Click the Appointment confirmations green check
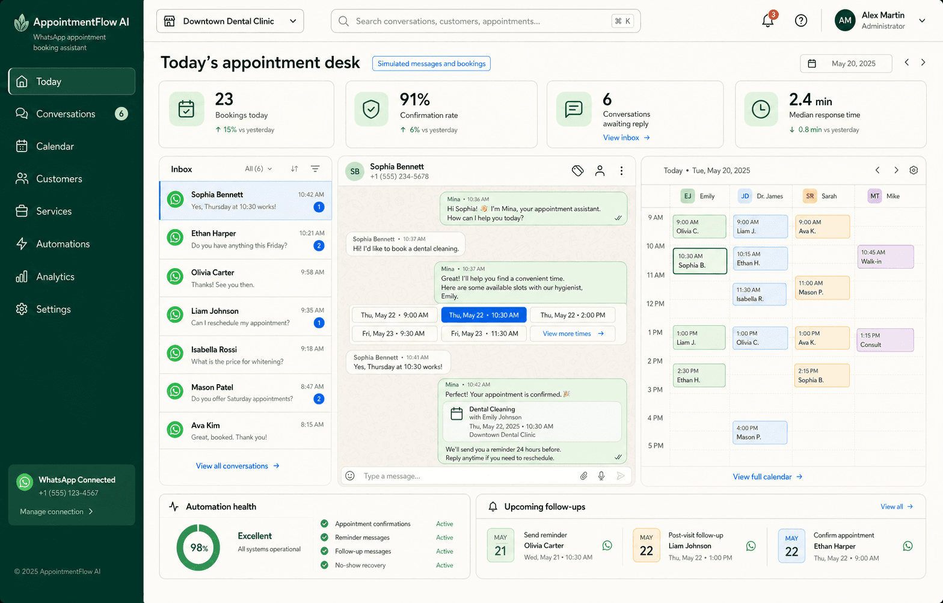The height and width of the screenshot is (603, 943). coord(325,524)
